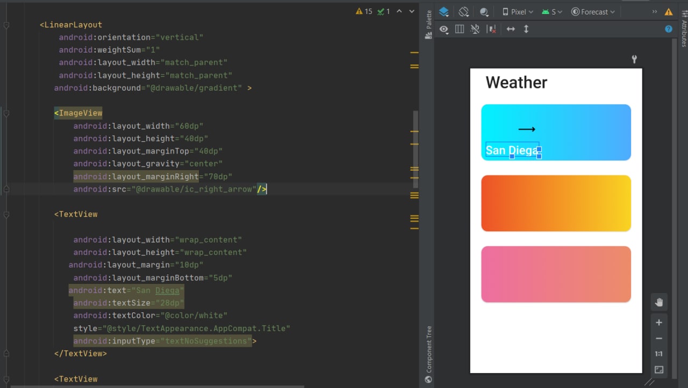Image resolution: width=688 pixels, height=388 pixels.
Task: Click the TextAppearance.AppCompat.Title style line
Action: [182, 328]
